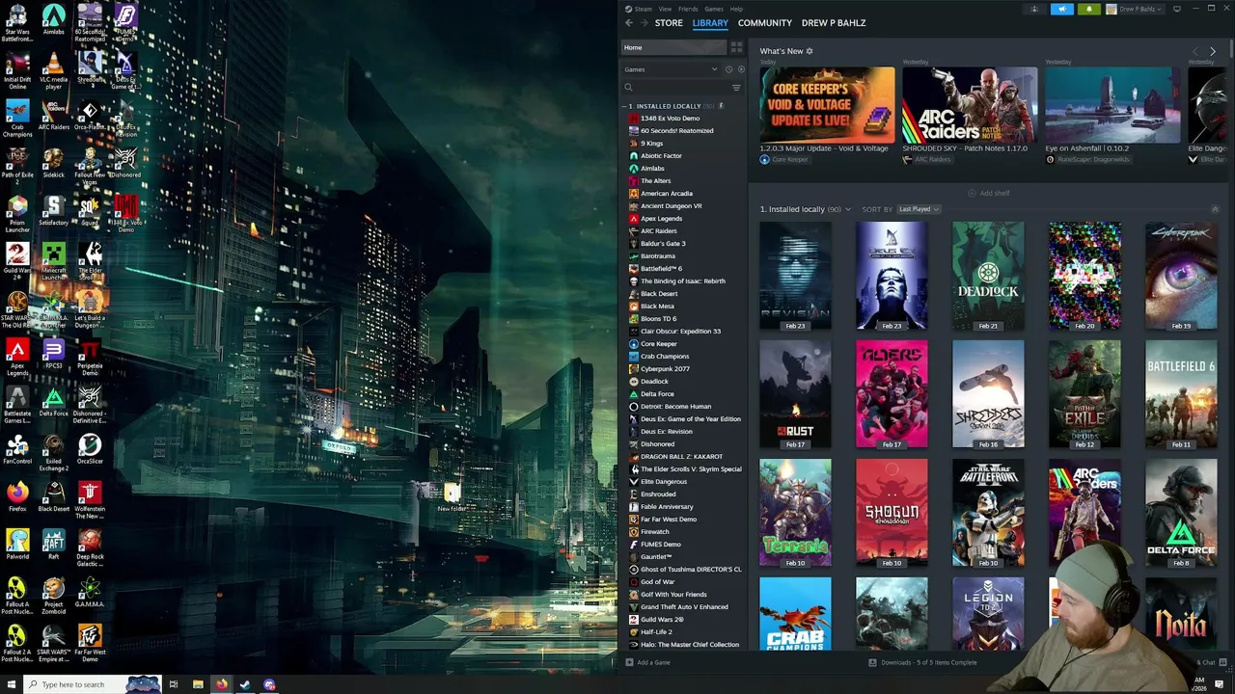Open the Palworld desktop icon
Image resolution: width=1235 pixels, height=694 pixels.
[16, 545]
